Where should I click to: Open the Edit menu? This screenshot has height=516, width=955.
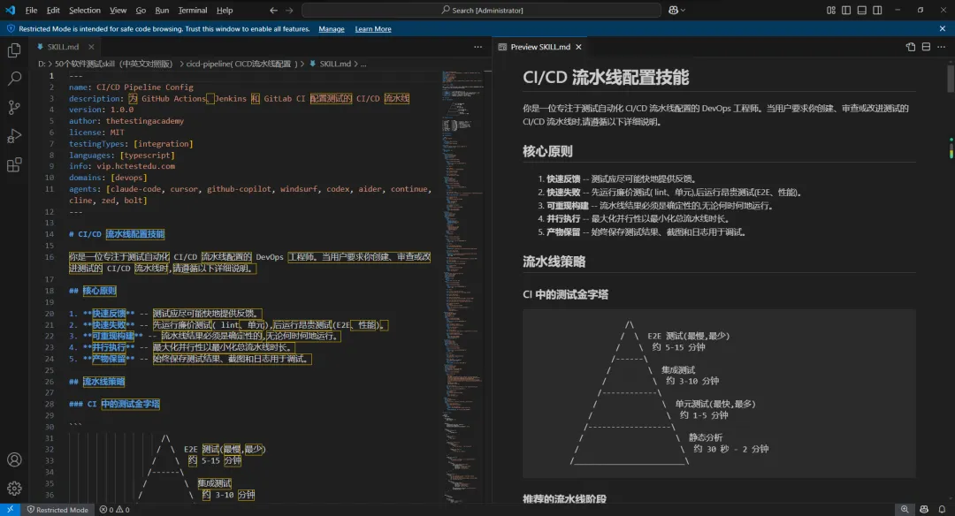(53, 11)
